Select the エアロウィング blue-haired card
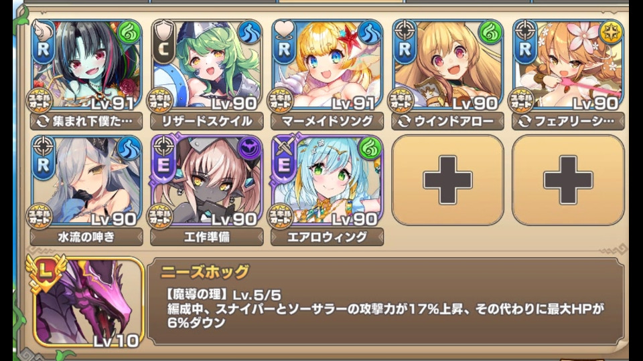643x361 pixels. (328, 180)
